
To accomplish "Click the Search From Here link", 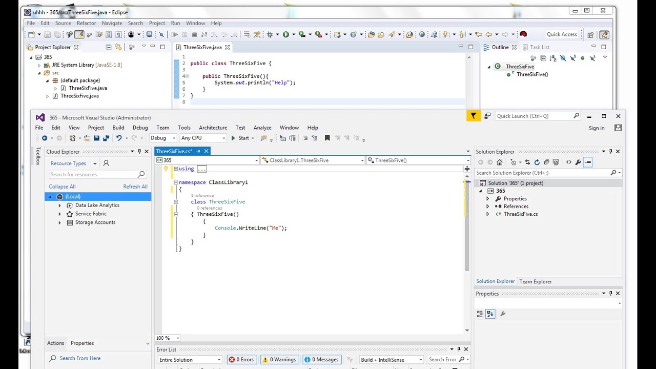I will tap(80, 358).
